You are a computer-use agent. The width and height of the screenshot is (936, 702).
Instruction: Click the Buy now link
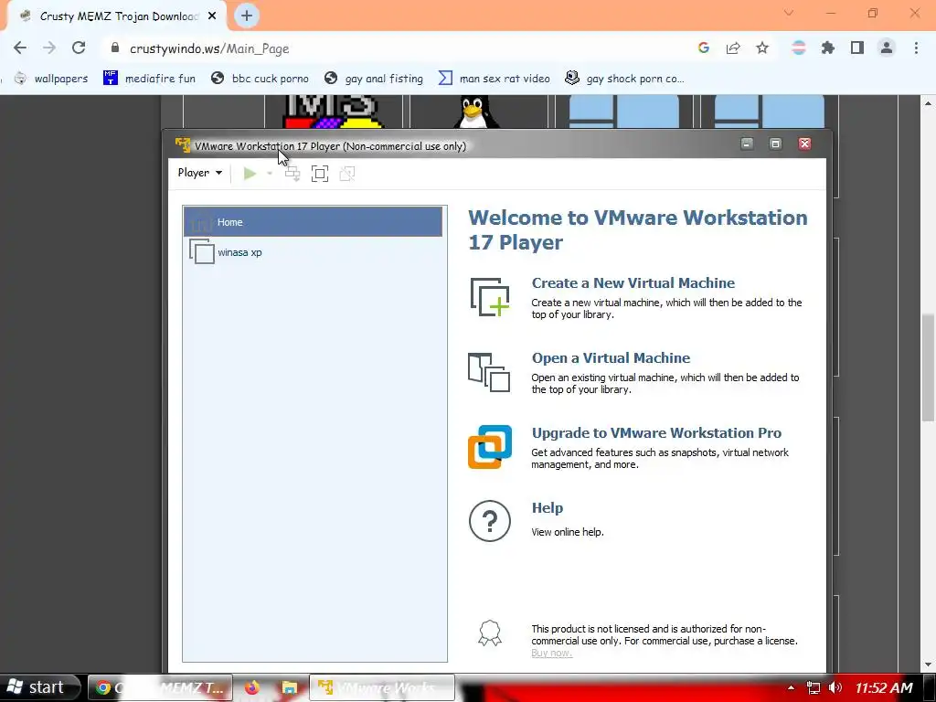pos(551,653)
